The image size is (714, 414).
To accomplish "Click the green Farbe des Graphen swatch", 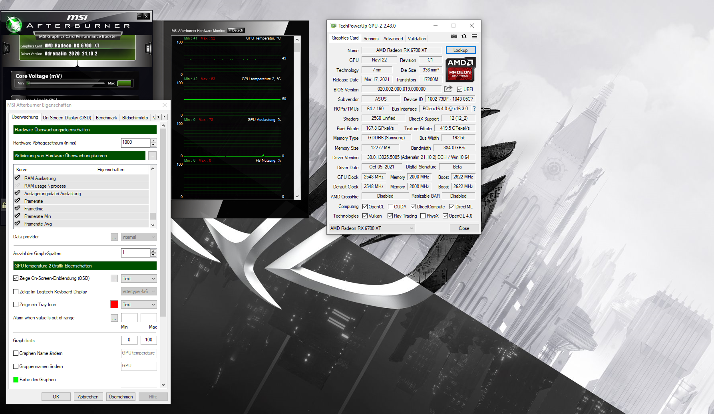I will click(16, 380).
